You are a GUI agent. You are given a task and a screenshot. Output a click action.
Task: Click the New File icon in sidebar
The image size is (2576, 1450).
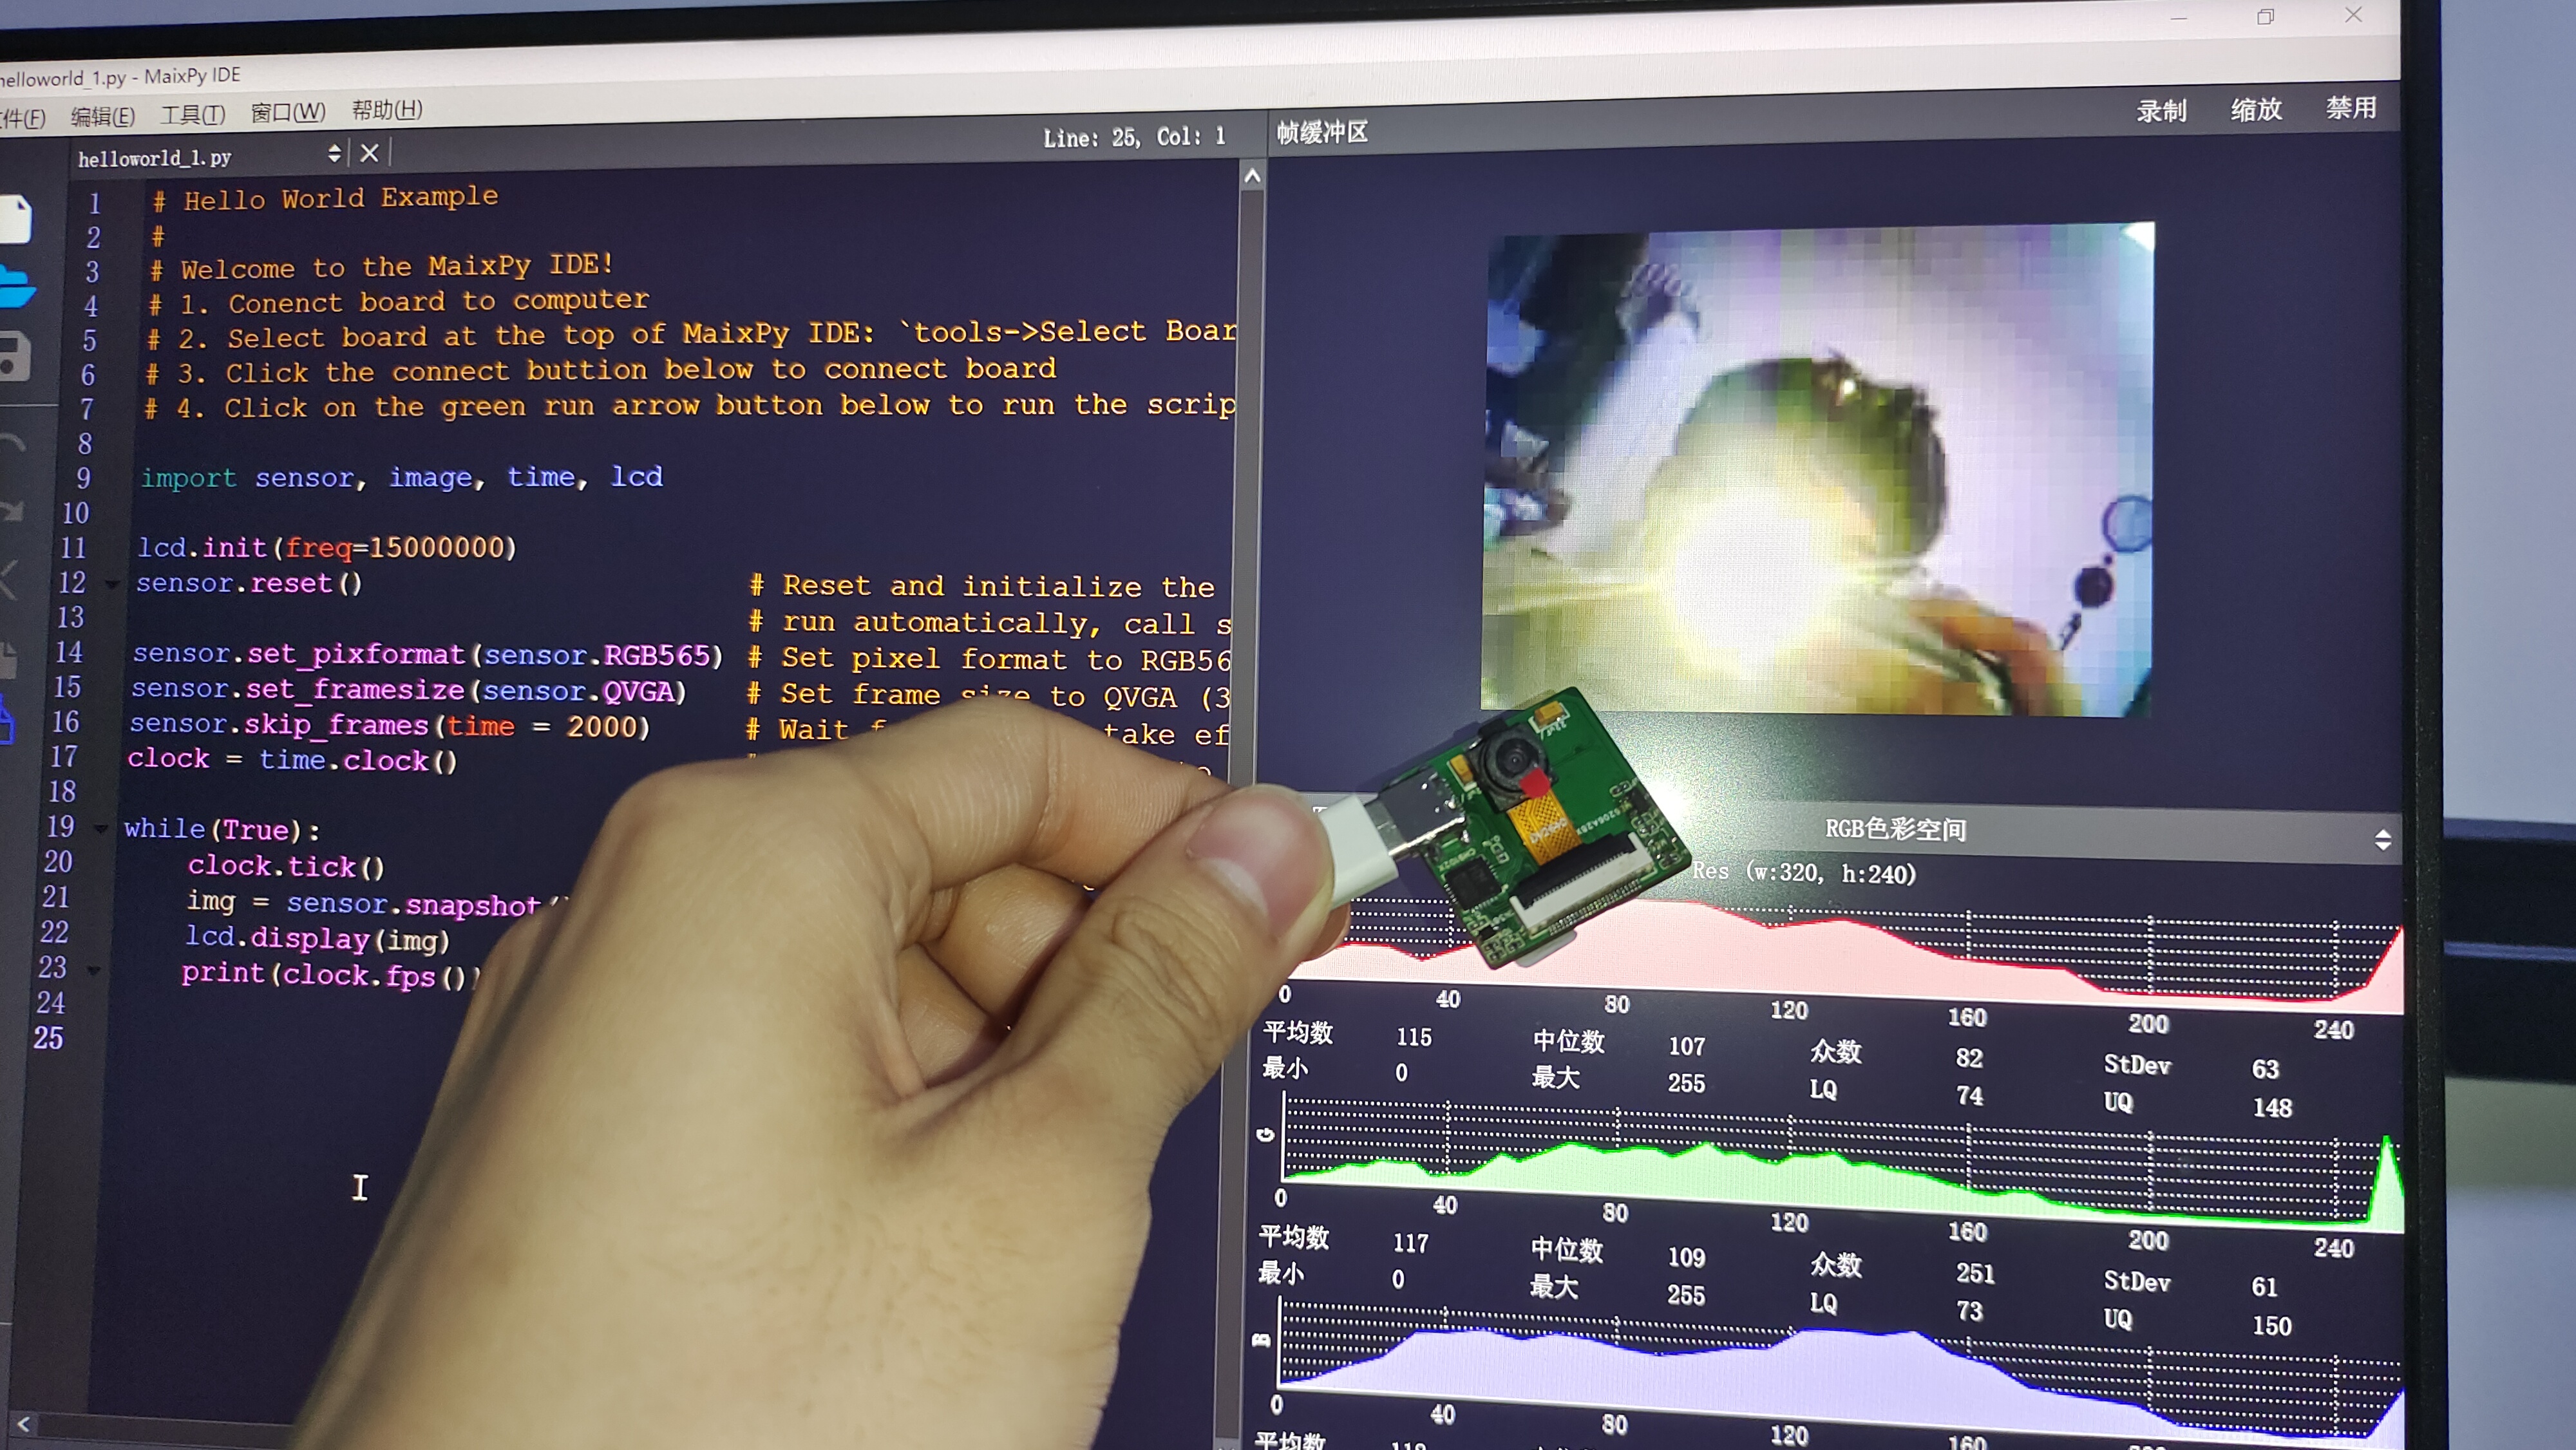pyautogui.click(x=14, y=219)
